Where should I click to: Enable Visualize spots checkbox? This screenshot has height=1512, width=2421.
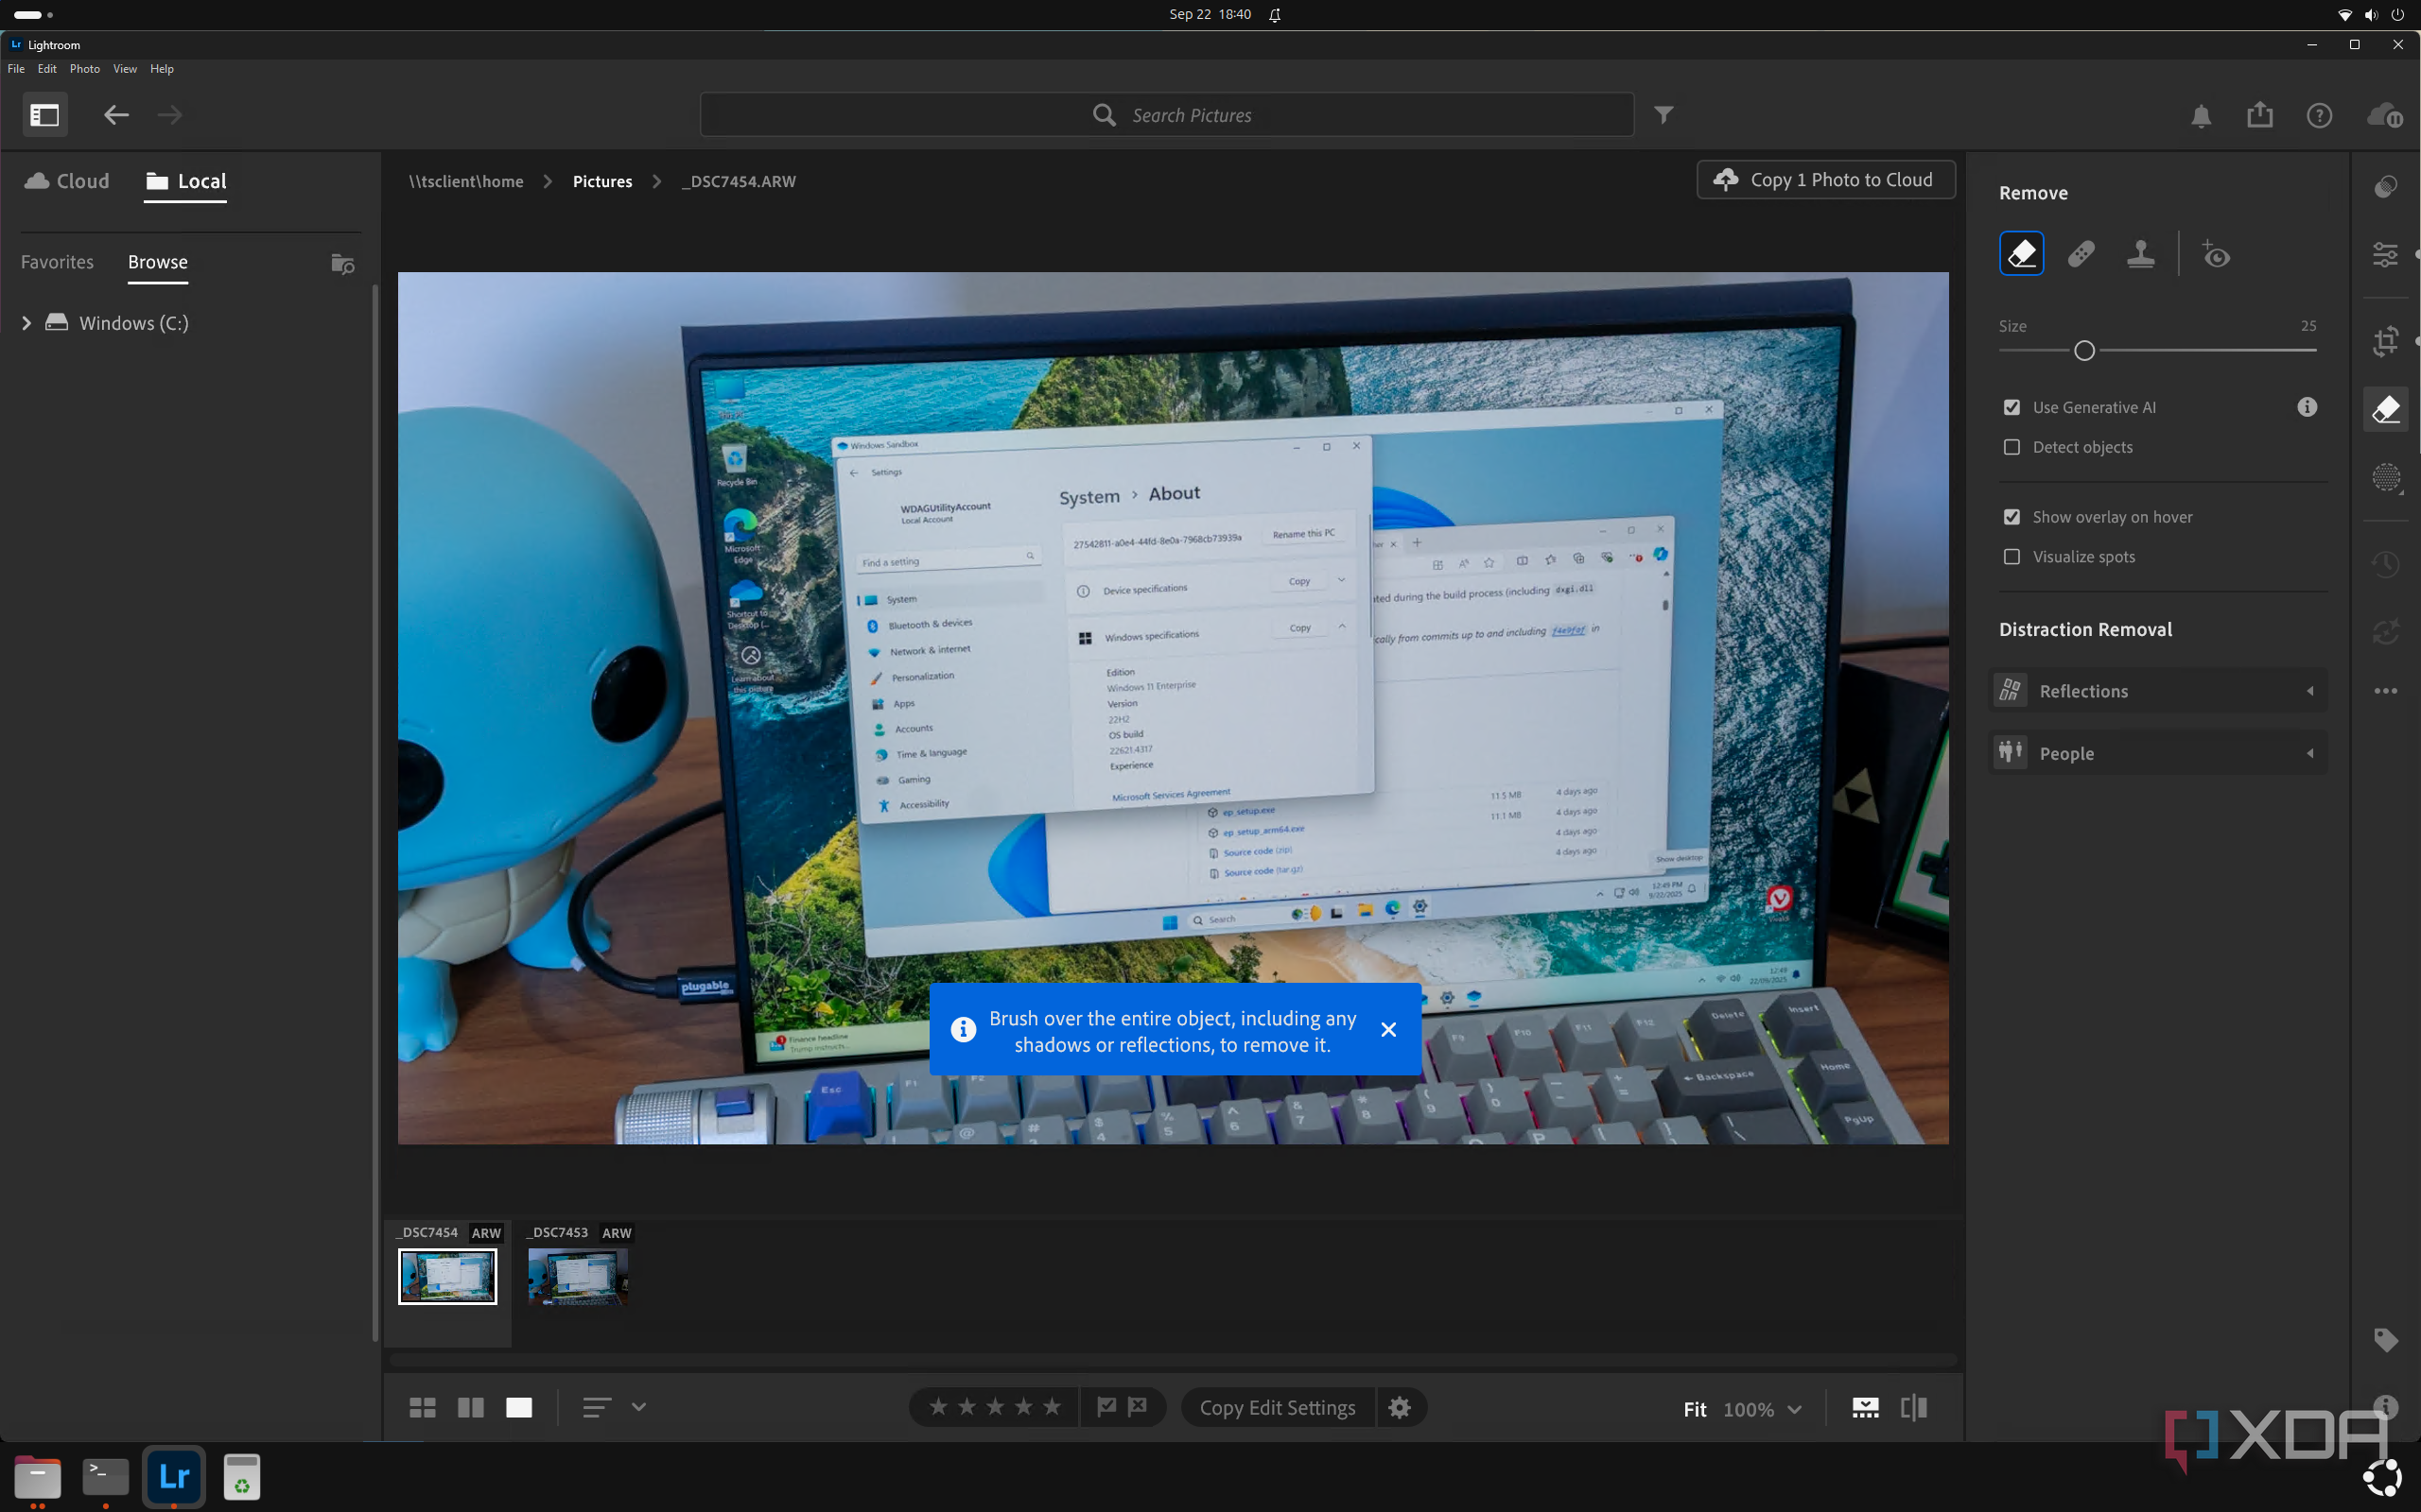pyautogui.click(x=2012, y=557)
